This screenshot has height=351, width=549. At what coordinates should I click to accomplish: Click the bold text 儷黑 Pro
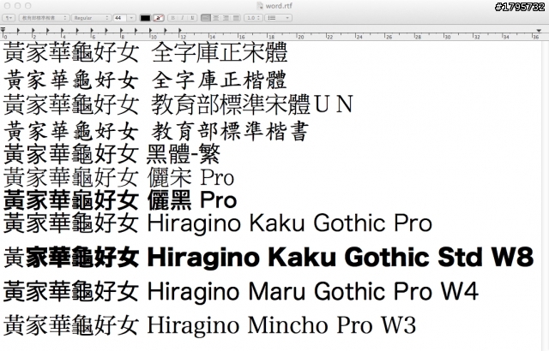[192, 200]
